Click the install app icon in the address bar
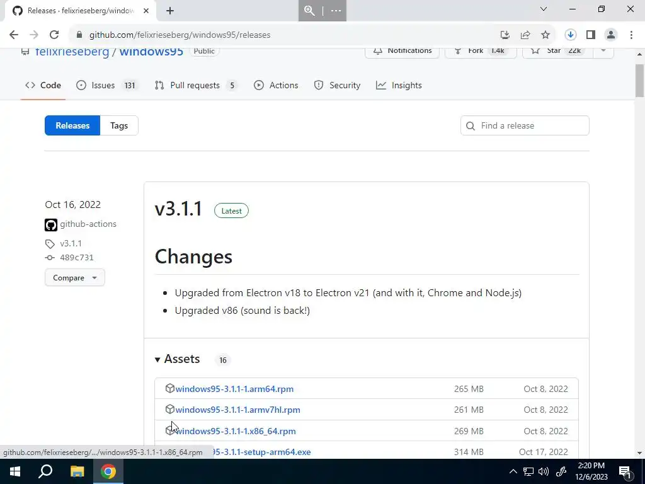 [x=505, y=35]
